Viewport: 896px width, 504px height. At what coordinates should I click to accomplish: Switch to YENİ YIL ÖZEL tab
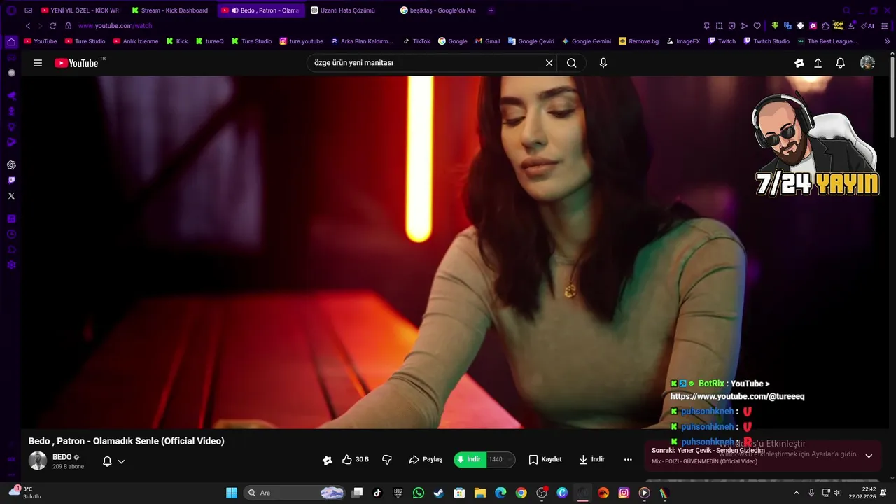click(x=80, y=10)
